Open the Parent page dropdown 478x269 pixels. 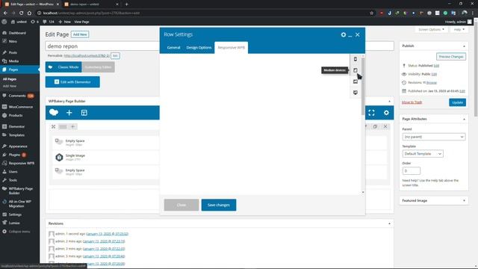434,137
